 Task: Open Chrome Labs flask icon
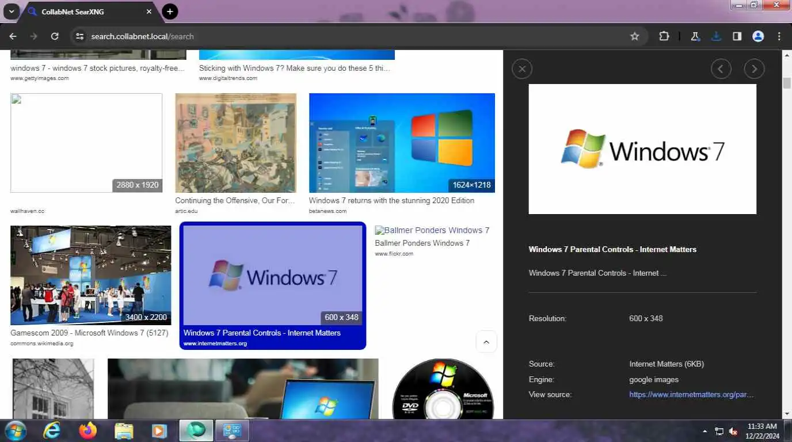[x=695, y=36]
